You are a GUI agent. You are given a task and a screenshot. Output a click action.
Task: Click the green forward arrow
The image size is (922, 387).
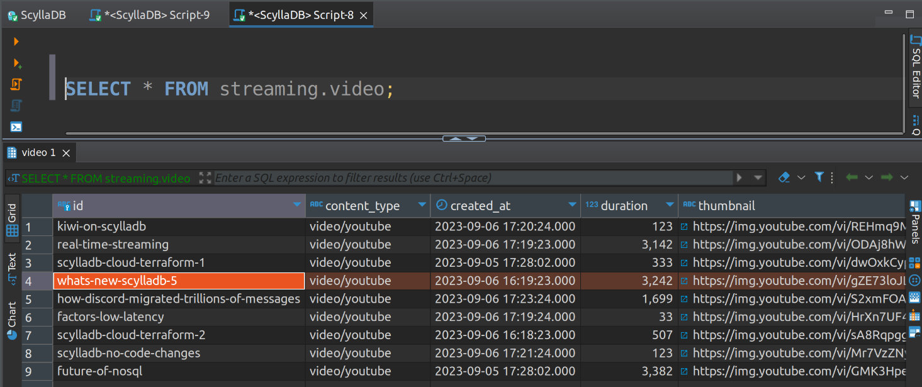click(x=887, y=177)
